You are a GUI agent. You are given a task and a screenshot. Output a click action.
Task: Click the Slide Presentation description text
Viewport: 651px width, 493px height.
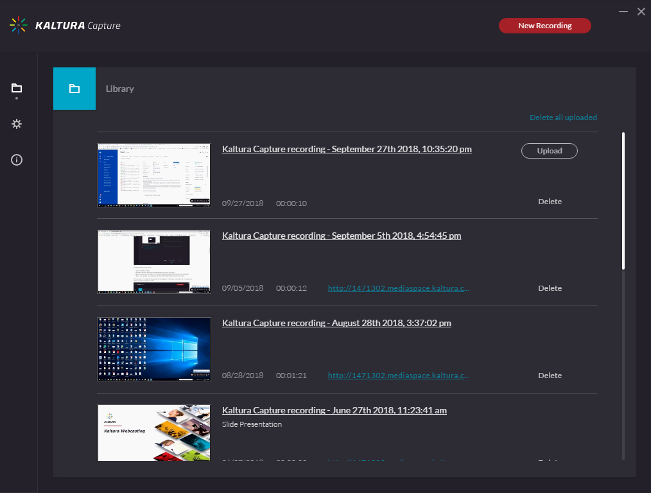click(x=252, y=424)
